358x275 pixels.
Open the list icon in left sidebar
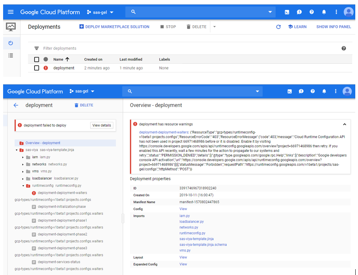(11, 56)
